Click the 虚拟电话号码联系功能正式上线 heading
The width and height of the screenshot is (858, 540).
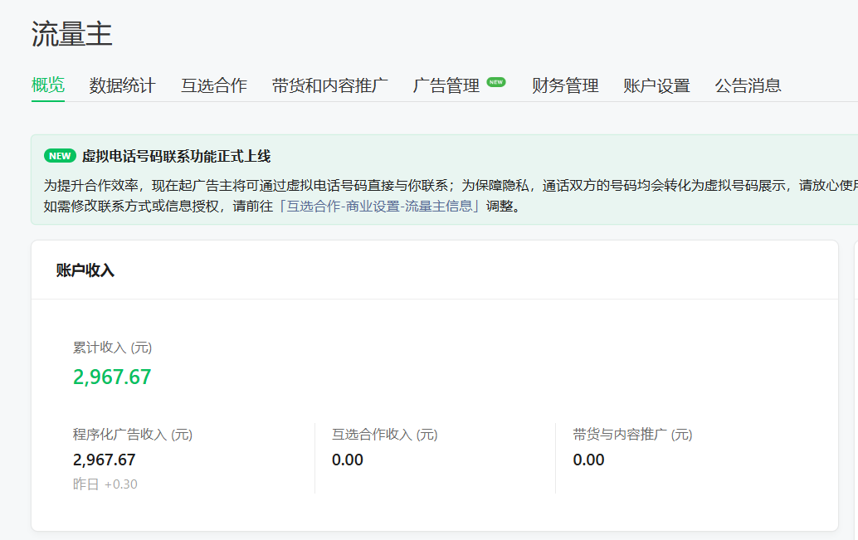click(x=176, y=157)
